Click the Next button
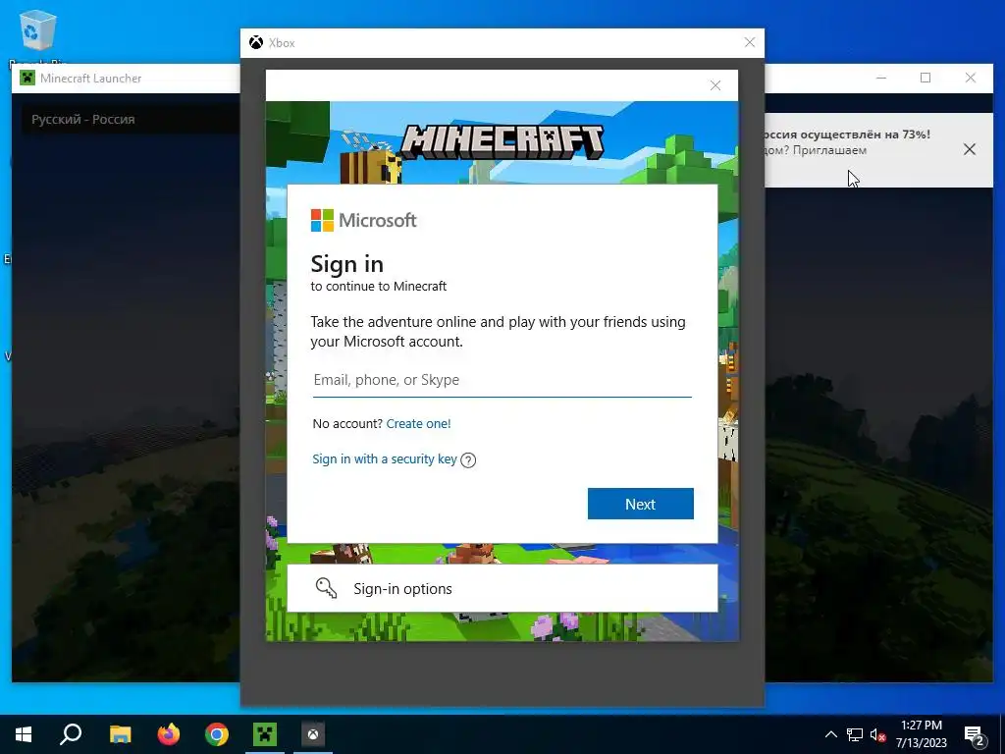Screen dimensions: 1005x754 tap(640, 504)
